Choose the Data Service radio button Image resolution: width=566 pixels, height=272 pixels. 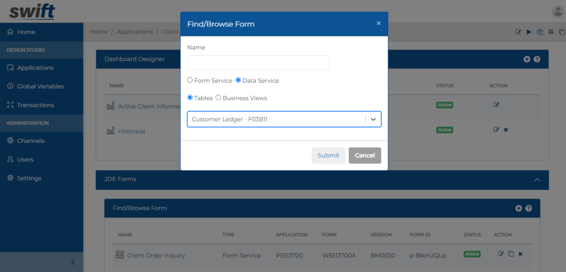pyautogui.click(x=238, y=81)
